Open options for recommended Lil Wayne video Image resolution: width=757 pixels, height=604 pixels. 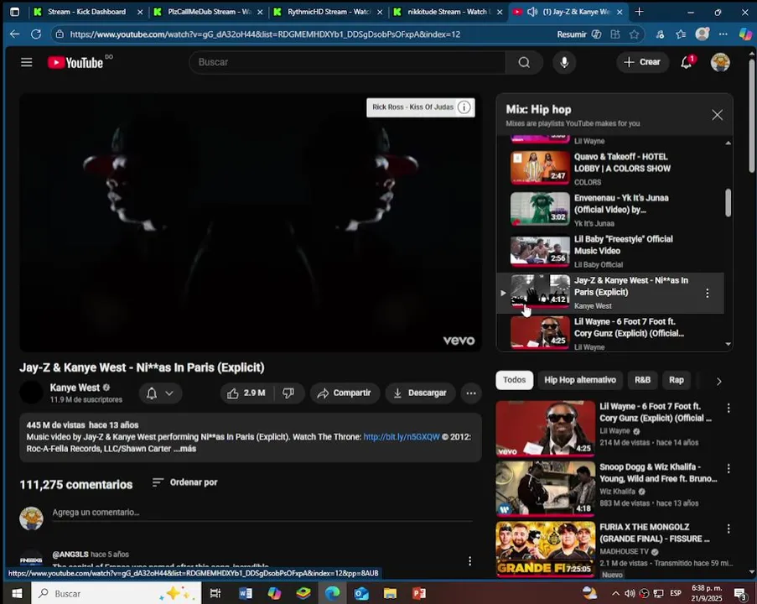[x=728, y=409]
